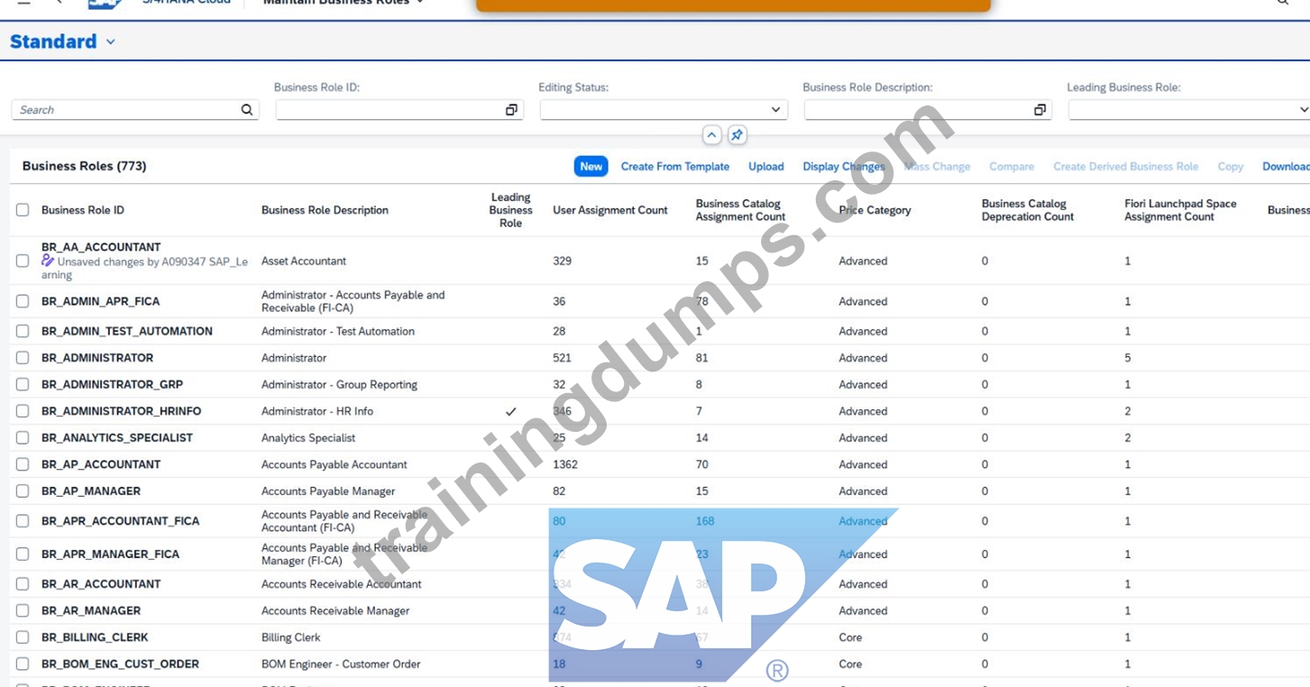The width and height of the screenshot is (1310, 687).
Task: Select the BR_ADMINISTRATOR row checkbox
Action: (23, 358)
